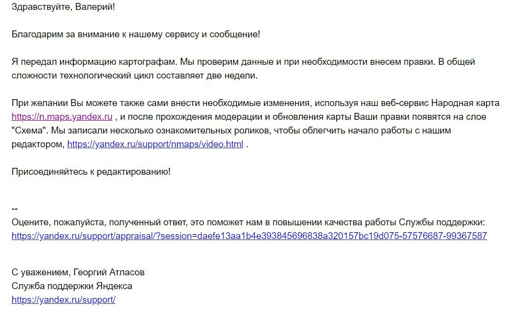Click the greeting line "Здравствуйте, Валерий!"
The image size is (513, 321).
tap(63, 7)
